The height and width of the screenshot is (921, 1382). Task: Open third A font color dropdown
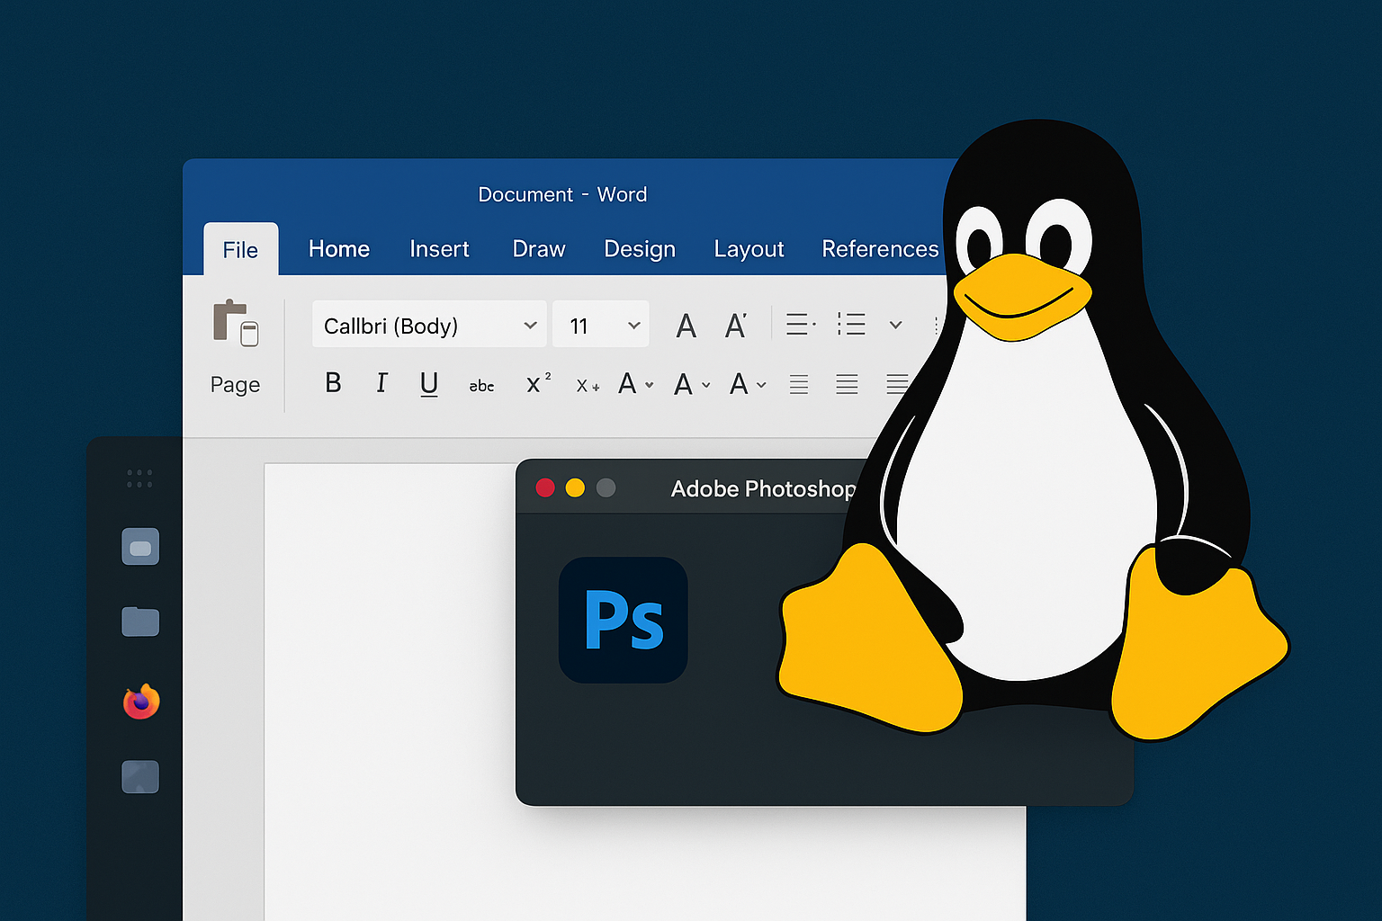tap(748, 385)
